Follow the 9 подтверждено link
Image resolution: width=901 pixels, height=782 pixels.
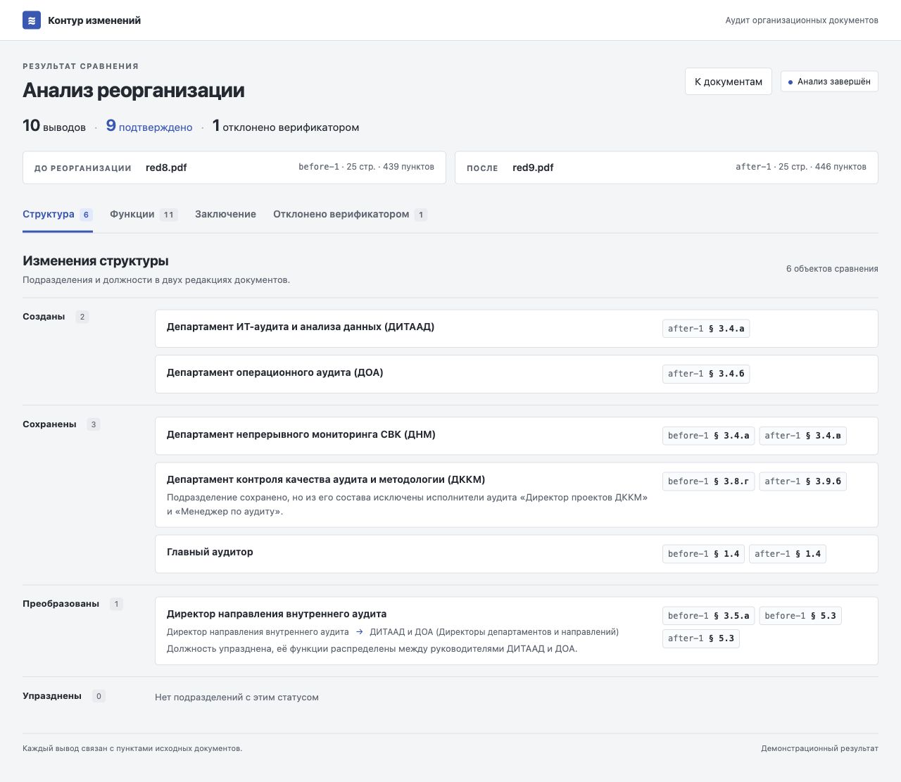pos(149,127)
